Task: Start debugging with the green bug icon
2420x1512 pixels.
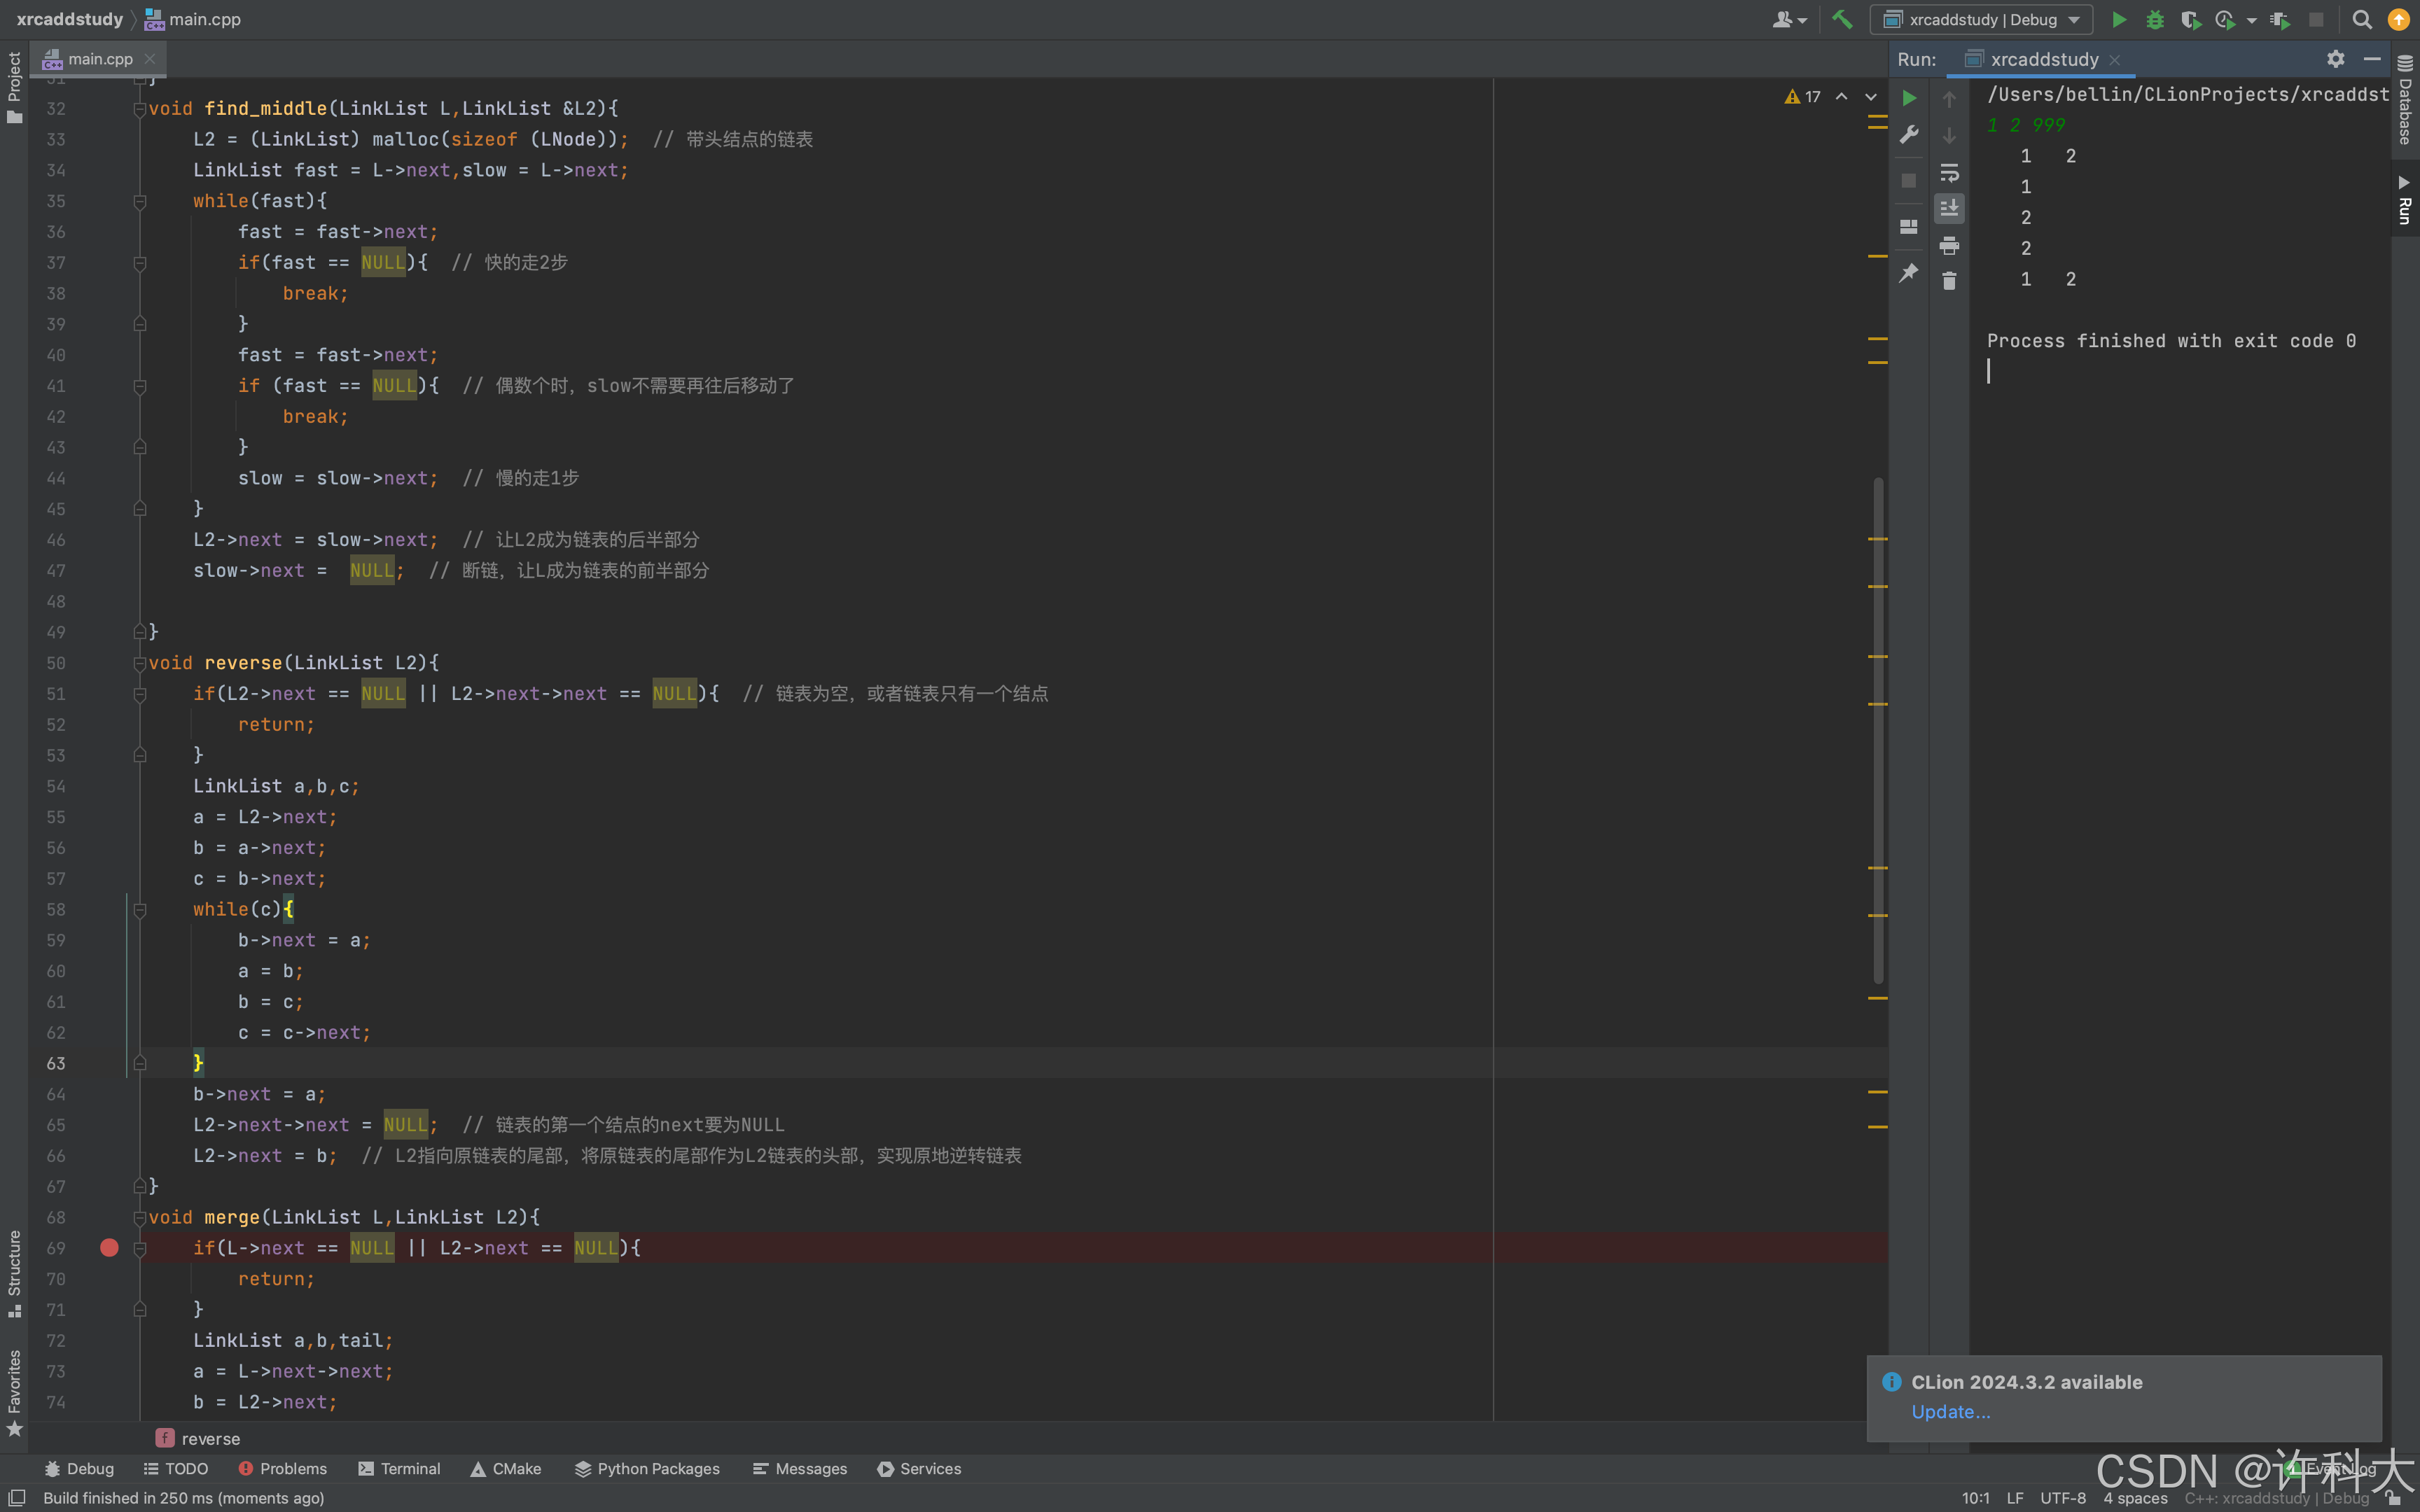Action: tap(2155, 19)
